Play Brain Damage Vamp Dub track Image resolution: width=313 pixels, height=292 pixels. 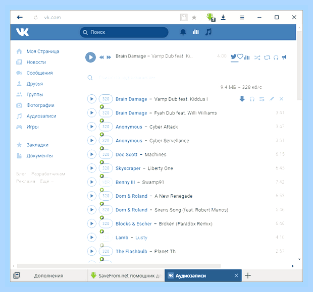coord(91,99)
